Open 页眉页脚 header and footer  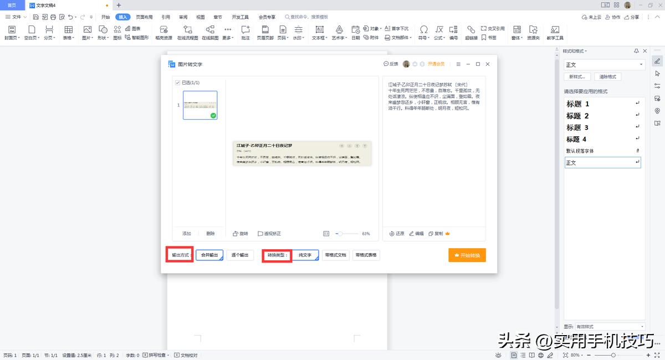click(265, 33)
